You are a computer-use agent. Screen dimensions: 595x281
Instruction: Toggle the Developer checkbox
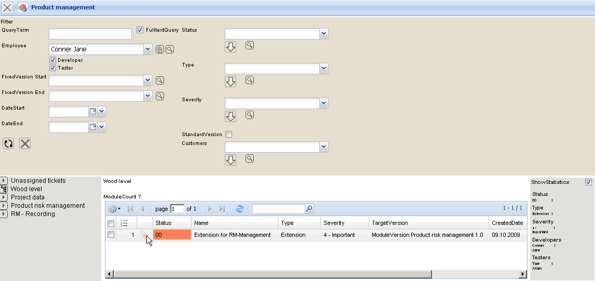point(53,60)
